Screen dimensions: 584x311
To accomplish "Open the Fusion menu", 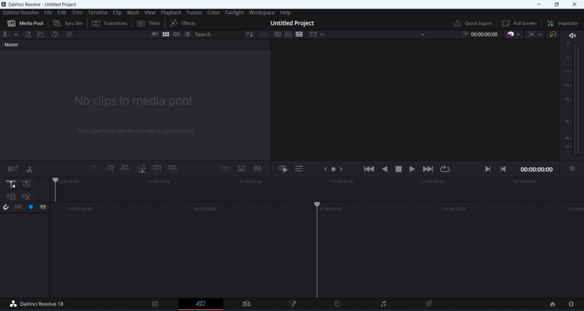I will click(194, 13).
